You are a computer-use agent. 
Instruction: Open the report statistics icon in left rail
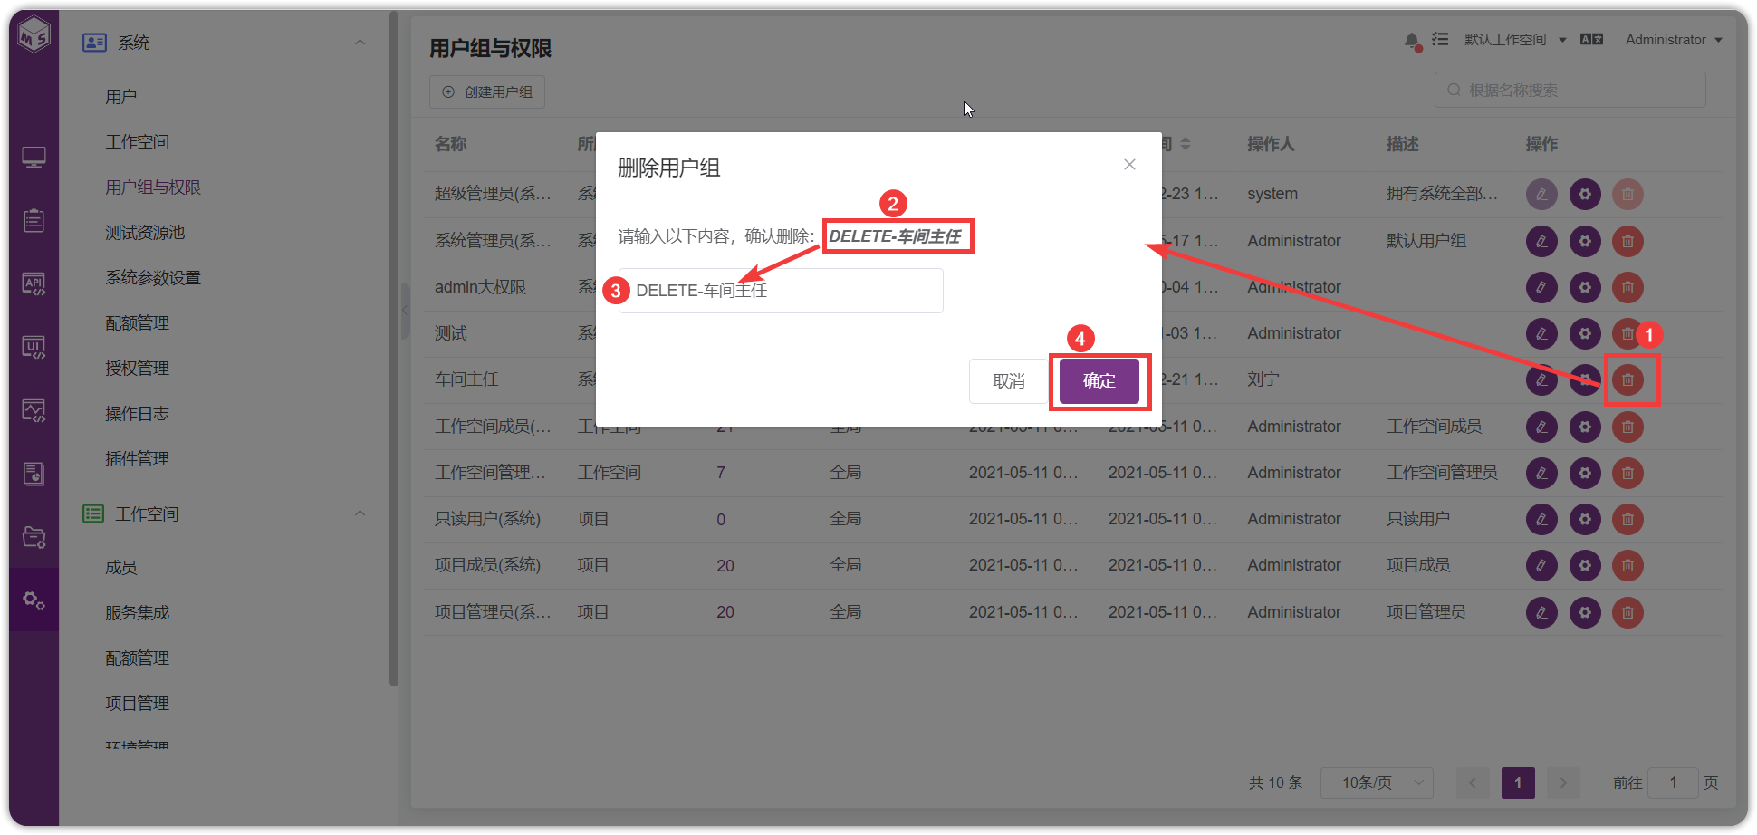tap(34, 475)
